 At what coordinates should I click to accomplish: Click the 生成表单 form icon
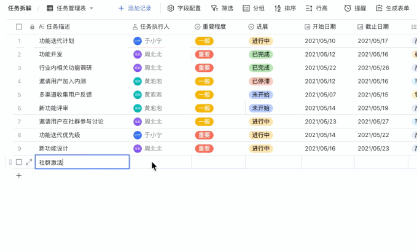point(379,8)
